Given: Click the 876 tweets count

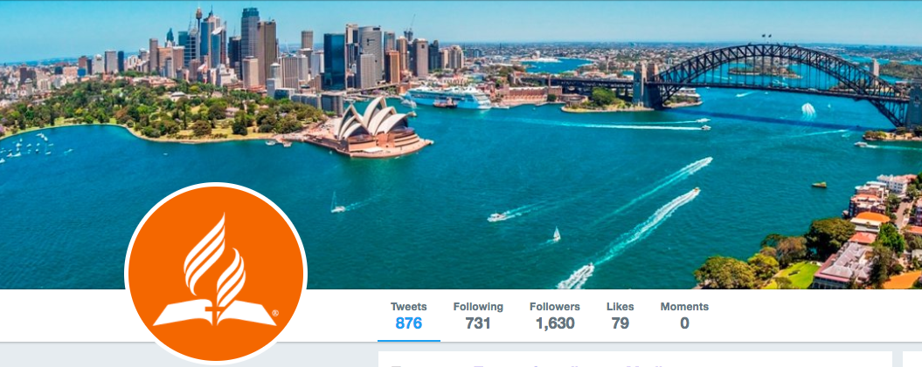Looking at the screenshot, I should (409, 323).
